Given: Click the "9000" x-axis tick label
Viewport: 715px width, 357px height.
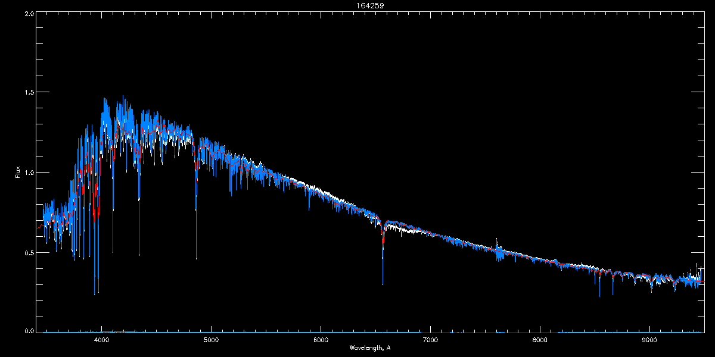Looking at the screenshot, I should tap(649, 340).
